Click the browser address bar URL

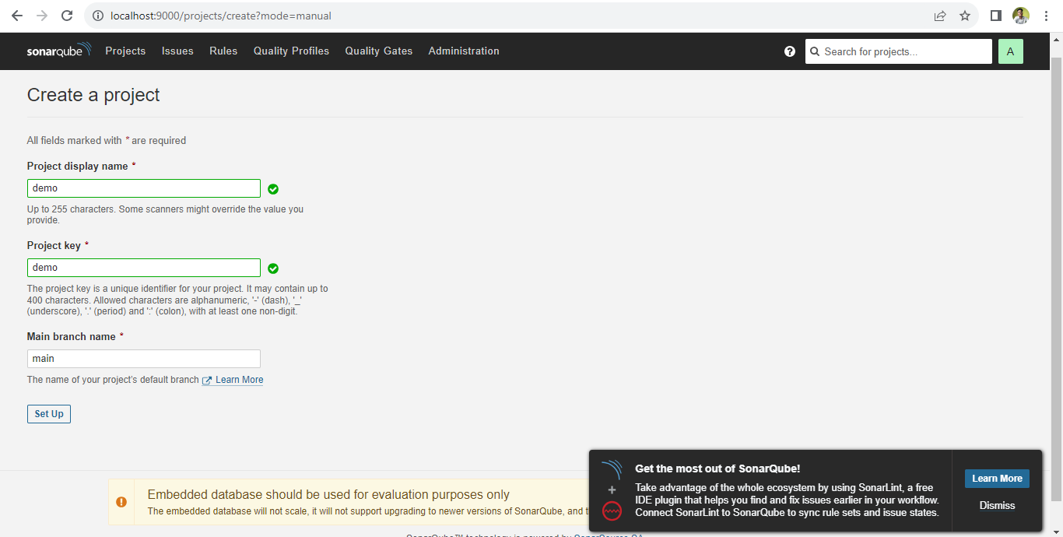pos(221,16)
